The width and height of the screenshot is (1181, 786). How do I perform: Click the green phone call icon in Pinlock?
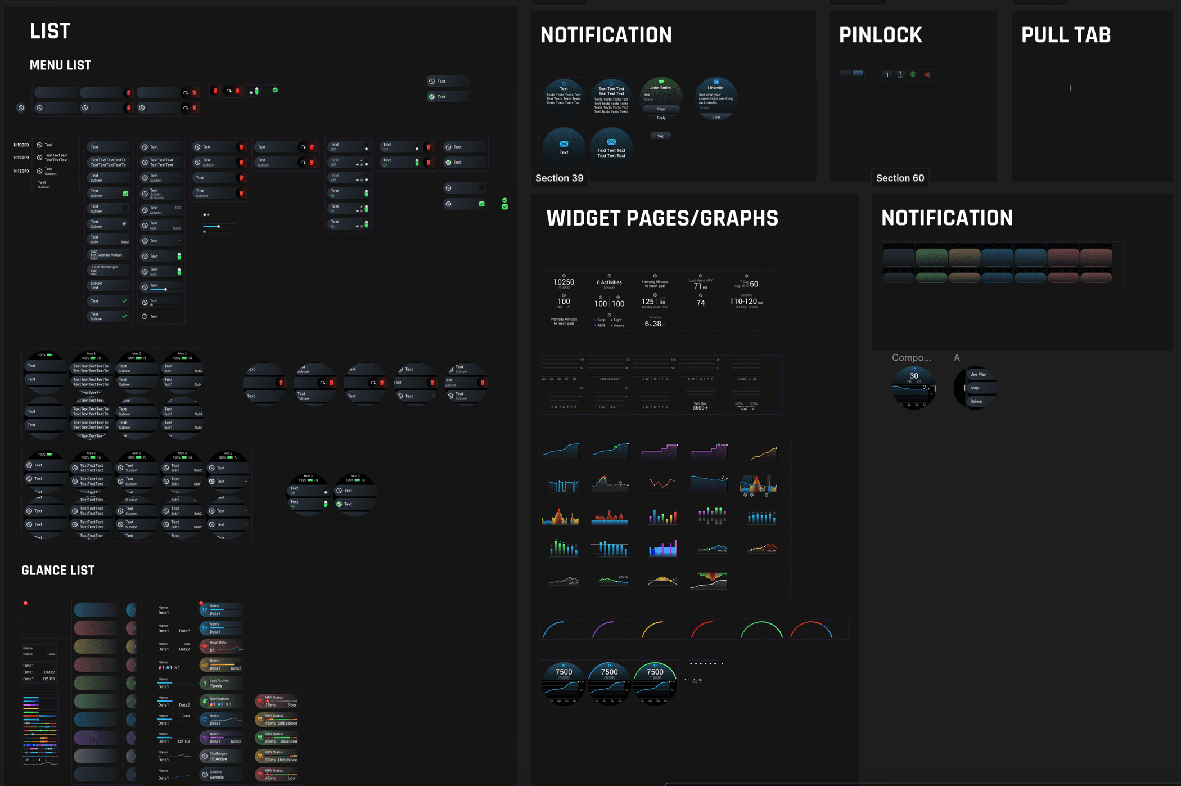pos(913,74)
